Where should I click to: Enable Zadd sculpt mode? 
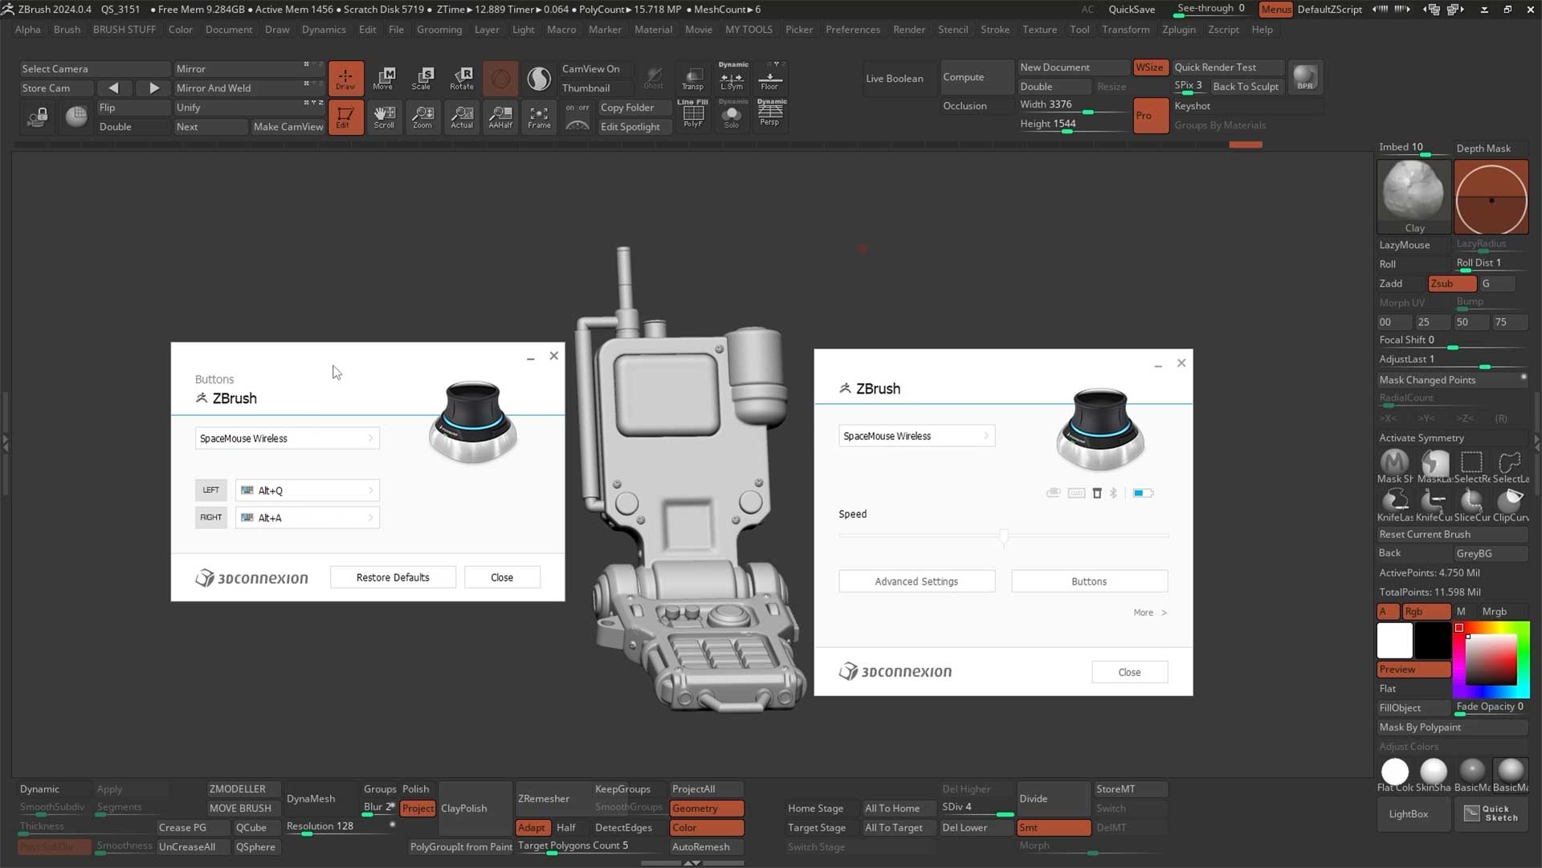pyautogui.click(x=1401, y=283)
